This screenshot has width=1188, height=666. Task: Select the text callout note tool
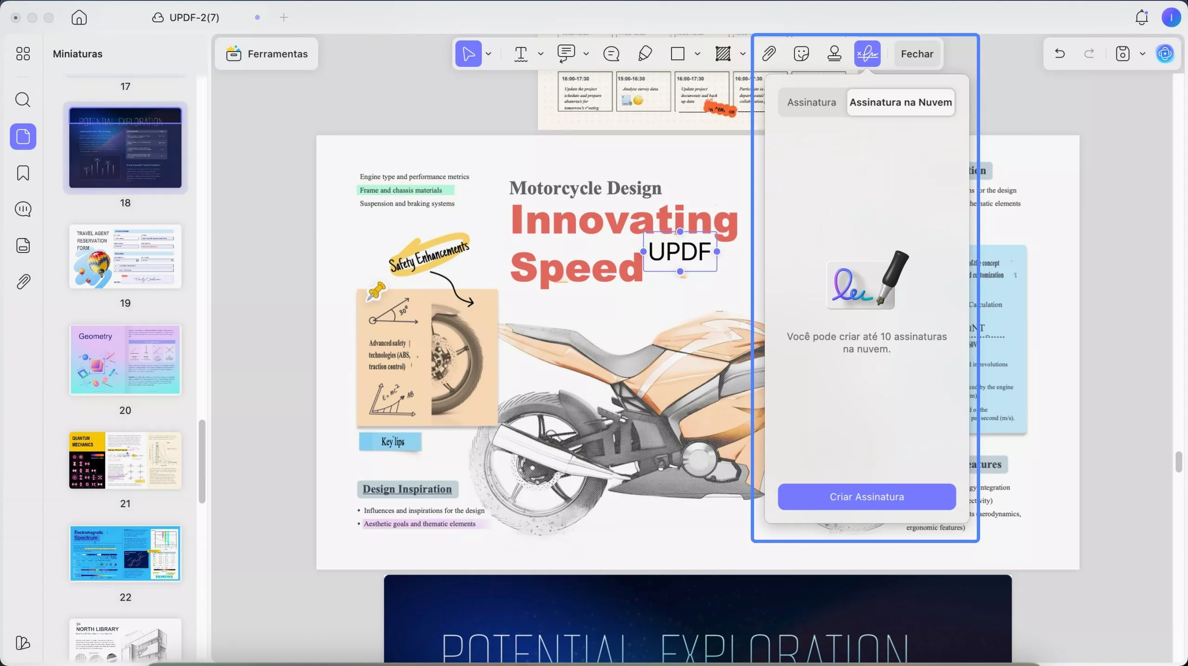(x=566, y=54)
